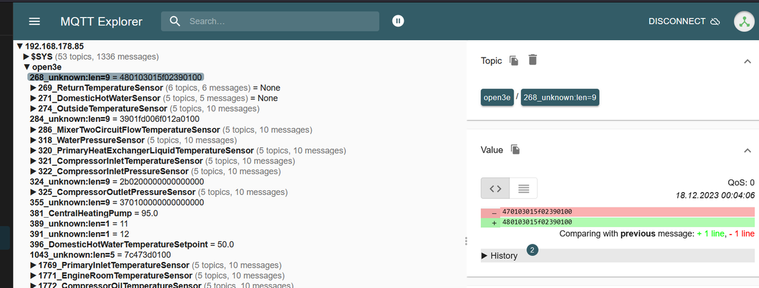Select the 389_unknown:len=1 topic
The width and height of the screenshot is (759, 288).
(x=79, y=224)
